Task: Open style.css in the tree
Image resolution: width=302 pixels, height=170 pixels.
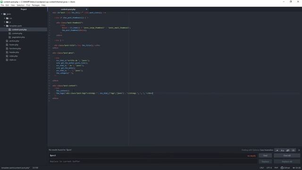Action: (13, 60)
